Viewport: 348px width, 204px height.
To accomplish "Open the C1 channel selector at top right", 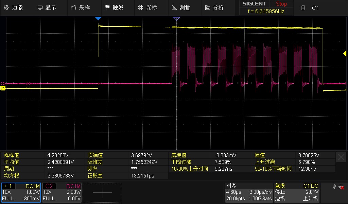I will point(311,7).
